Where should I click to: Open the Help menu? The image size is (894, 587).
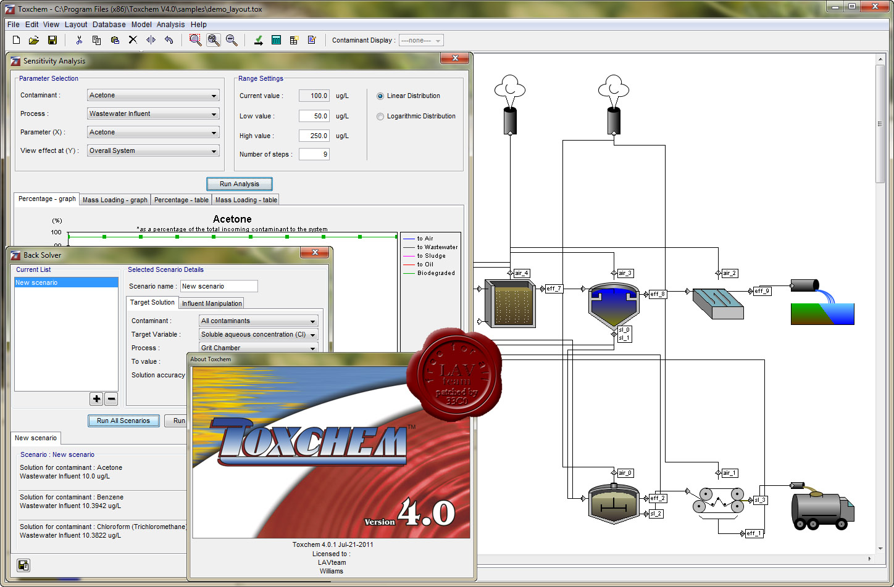pos(199,25)
